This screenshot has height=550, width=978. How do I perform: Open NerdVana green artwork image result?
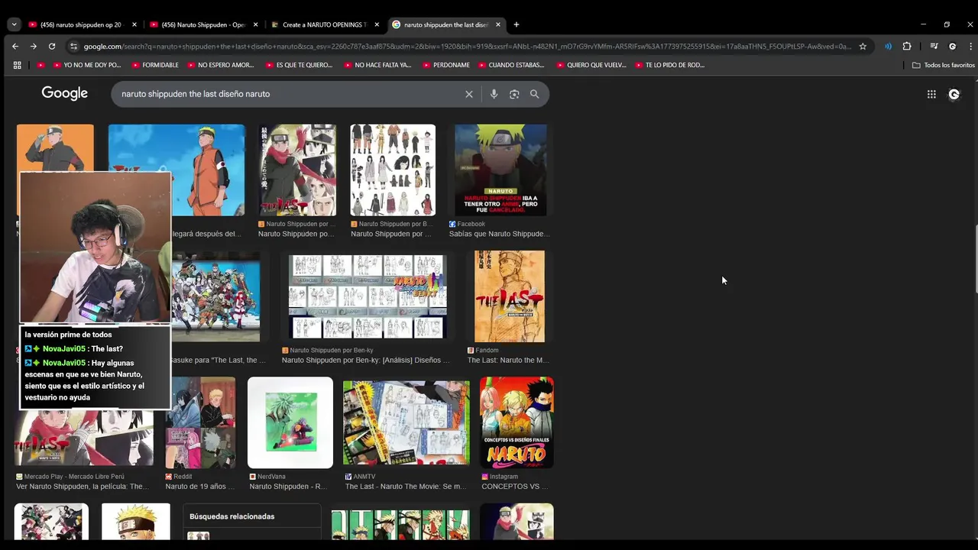(290, 422)
